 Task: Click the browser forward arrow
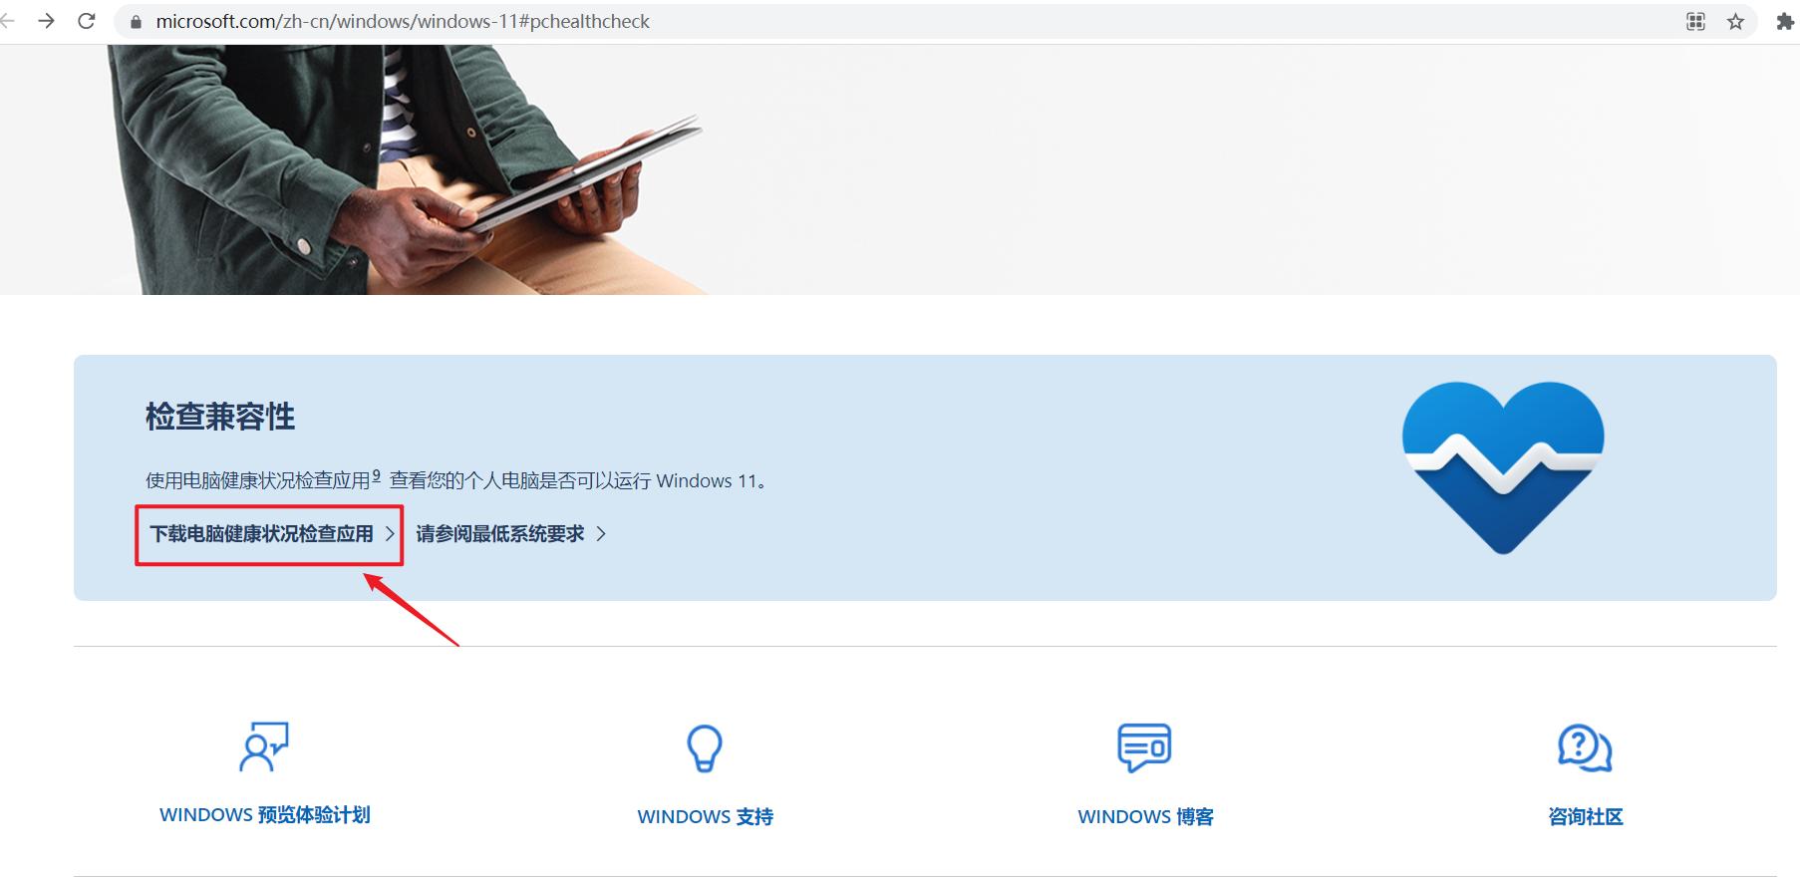click(x=46, y=21)
